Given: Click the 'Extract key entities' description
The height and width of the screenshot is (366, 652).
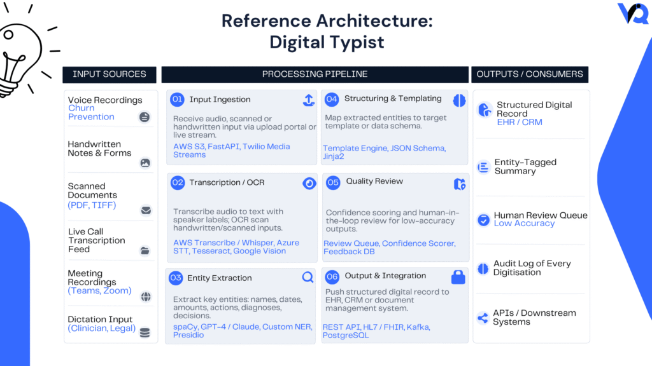Looking at the screenshot, I should [238, 308].
